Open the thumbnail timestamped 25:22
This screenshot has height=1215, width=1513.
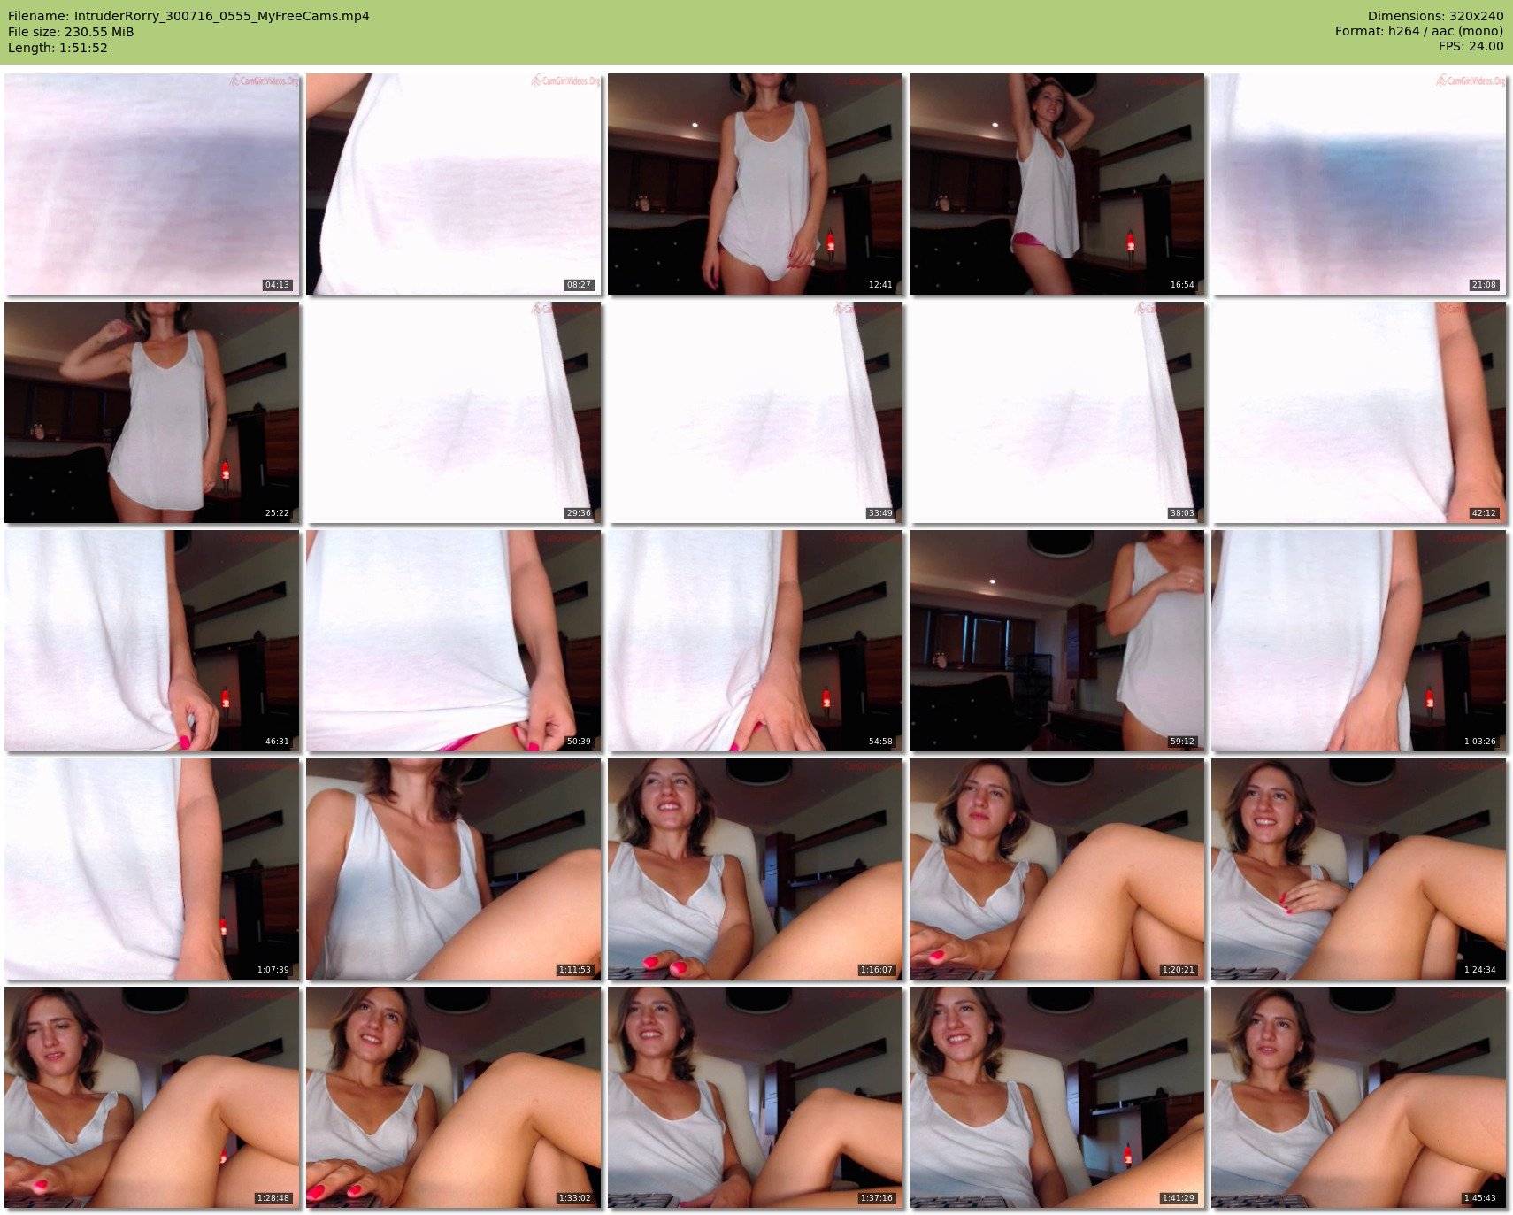click(x=152, y=412)
